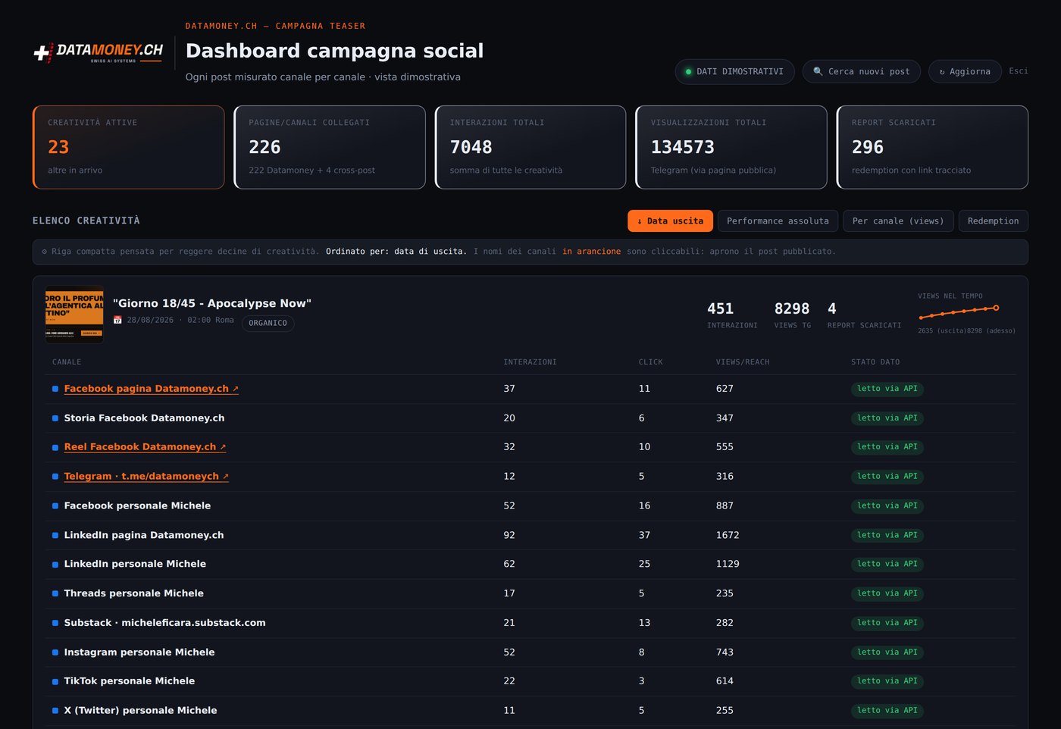Viewport: 1061px width, 729px height.
Task: Click the 8298 Views TG summary figure
Action: pos(792,309)
